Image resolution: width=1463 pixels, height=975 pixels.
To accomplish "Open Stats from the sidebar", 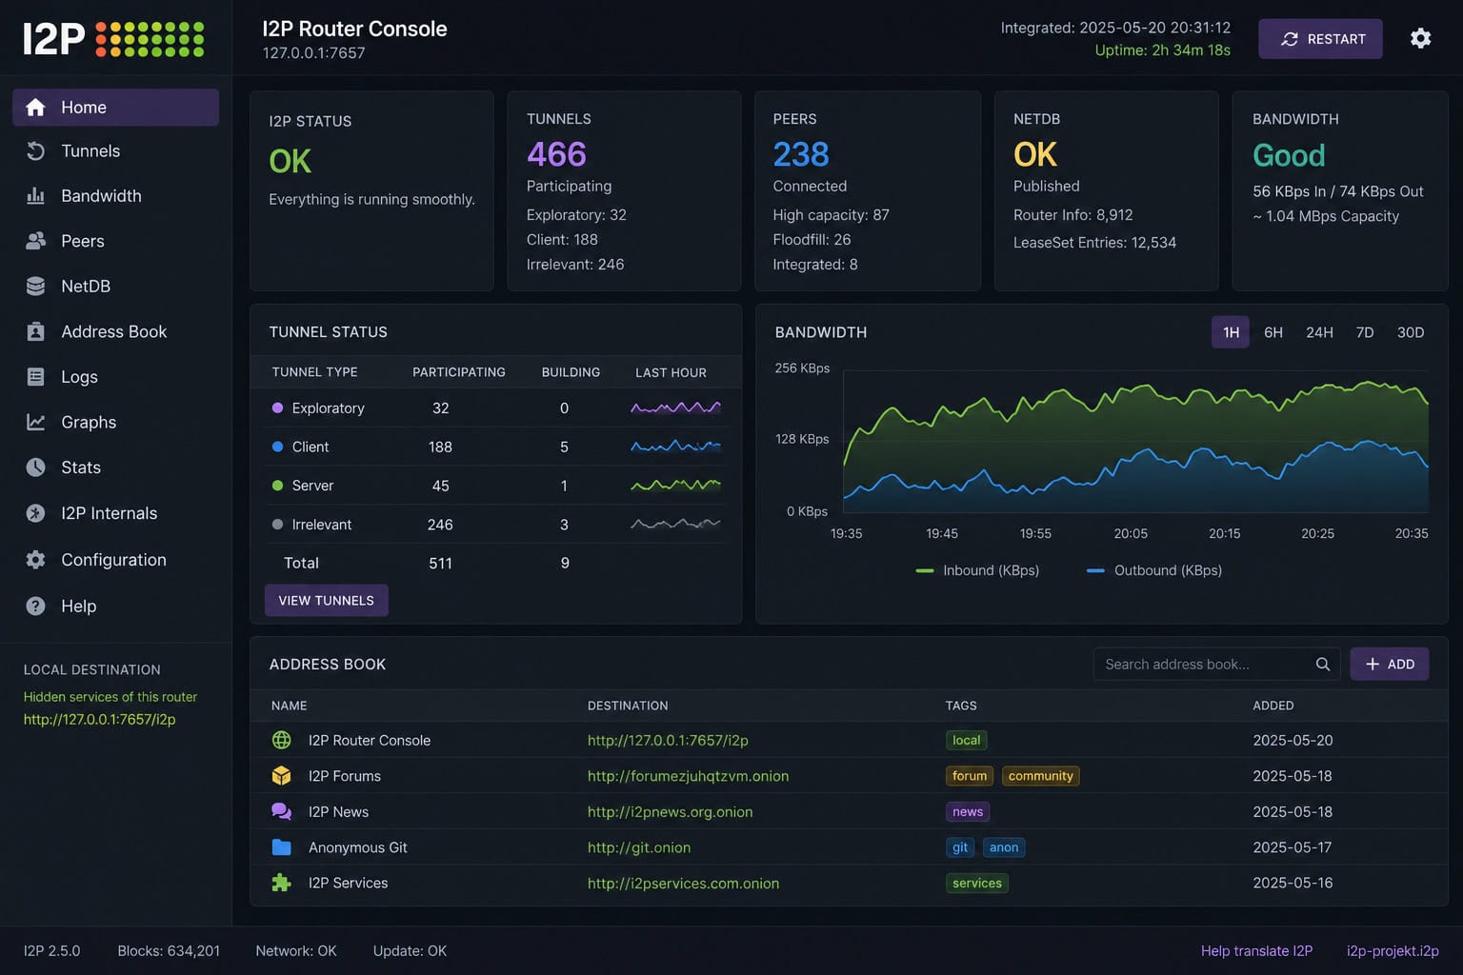I will [x=115, y=468].
